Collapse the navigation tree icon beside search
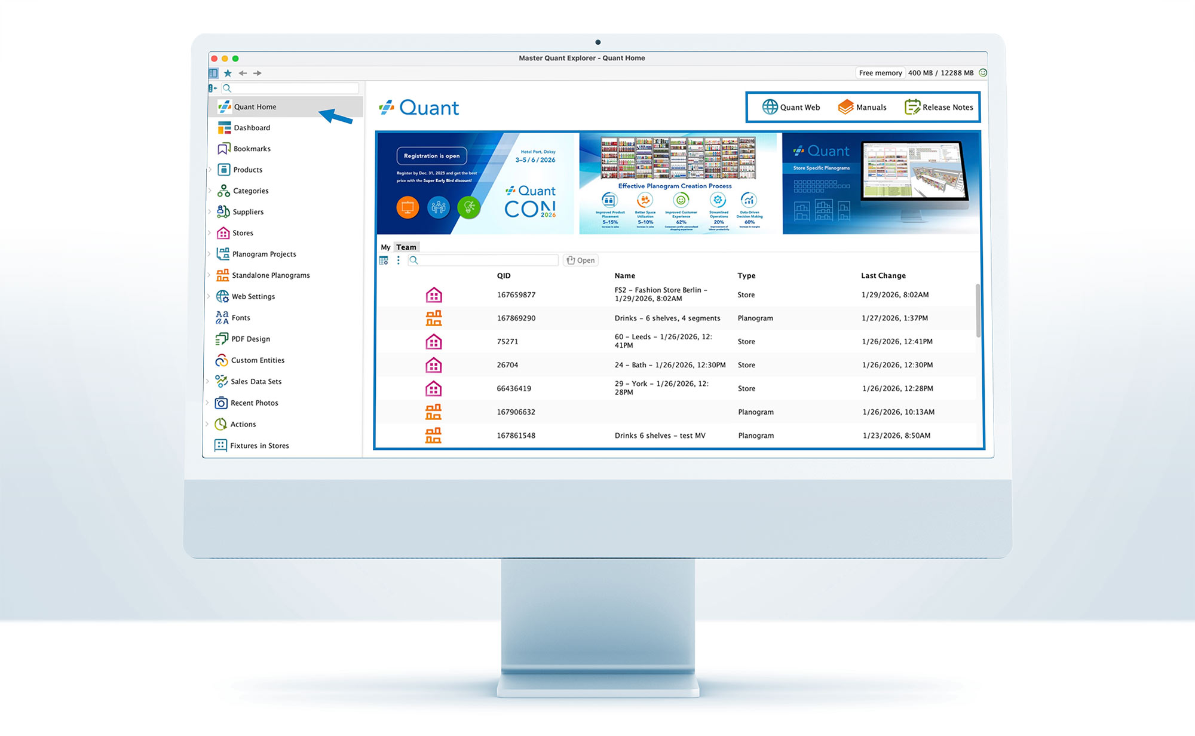Screen dimensions: 1195x736 213,88
